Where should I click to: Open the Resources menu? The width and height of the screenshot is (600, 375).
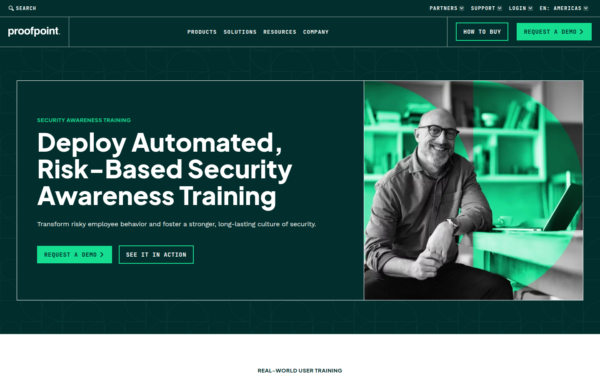(x=280, y=32)
